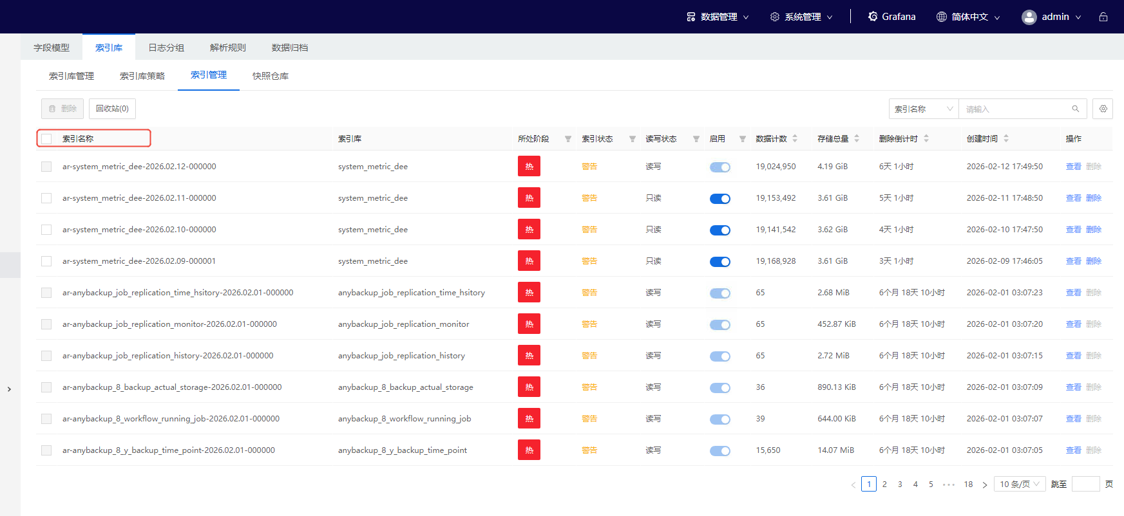Click 查看 for ar-system_metric_dee-2026.02.10-000000
This screenshot has width=1124, height=516.
[1074, 230]
